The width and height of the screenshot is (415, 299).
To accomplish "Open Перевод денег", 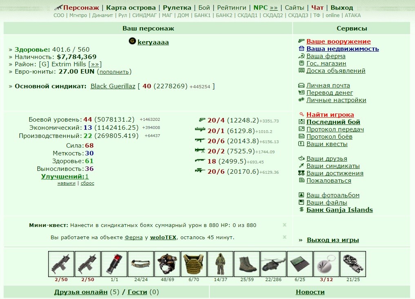I will pos(330,93).
